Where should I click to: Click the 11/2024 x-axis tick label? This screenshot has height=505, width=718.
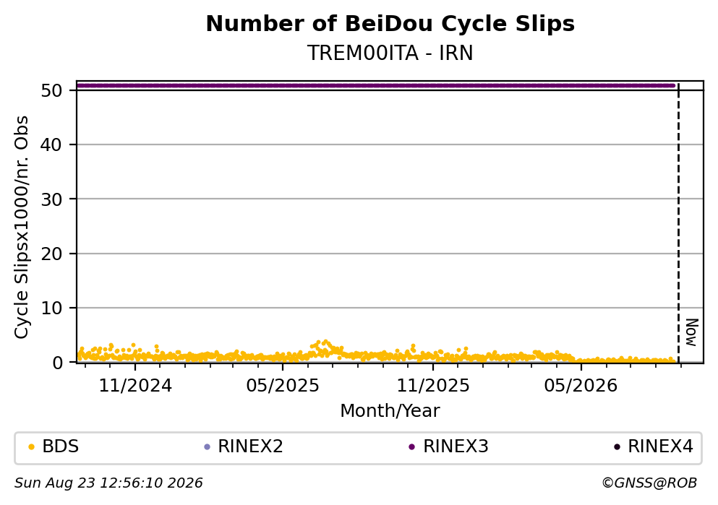tap(135, 386)
